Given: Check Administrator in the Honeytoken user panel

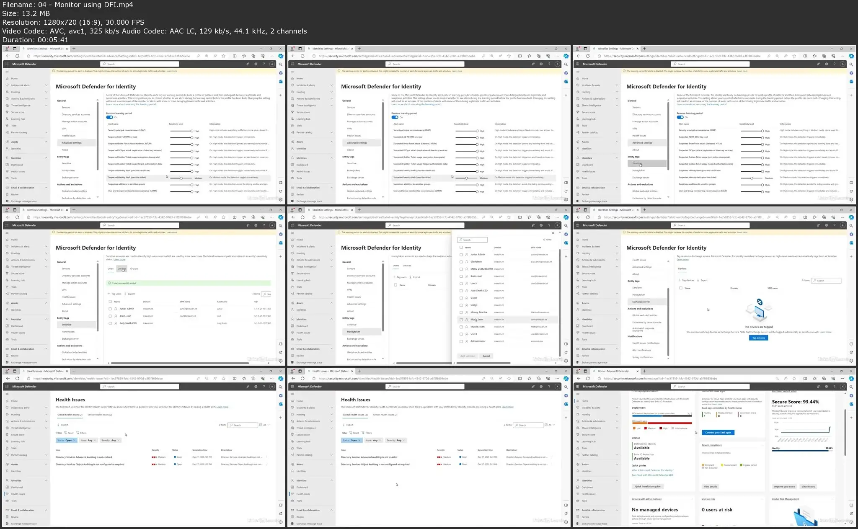Looking at the screenshot, I should 461,341.
